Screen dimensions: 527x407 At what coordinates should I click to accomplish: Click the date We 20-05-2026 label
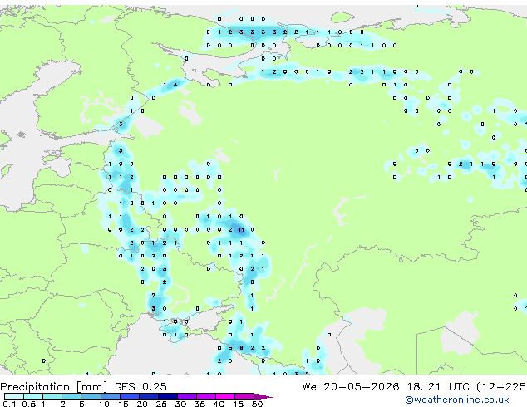(351, 387)
